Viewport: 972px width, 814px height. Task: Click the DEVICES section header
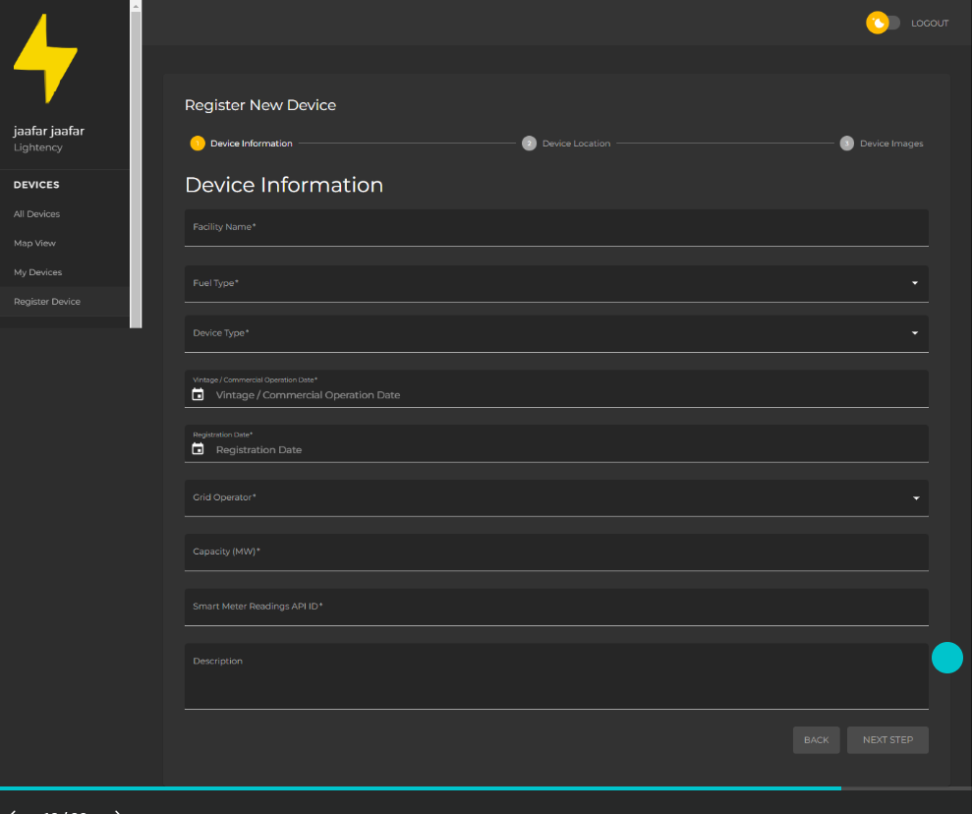pyautogui.click(x=36, y=185)
